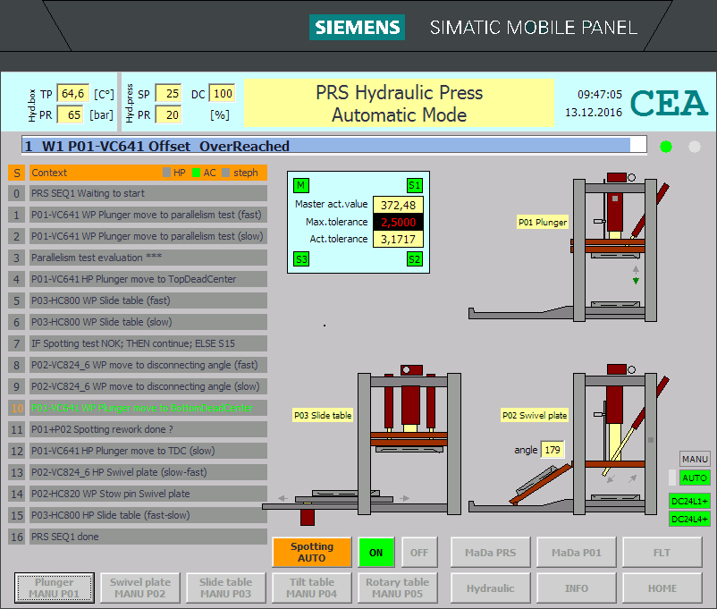Image resolution: width=717 pixels, height=609 pixels.
Task: Click the green S1 indicator
Action: [x=414, y=185]
